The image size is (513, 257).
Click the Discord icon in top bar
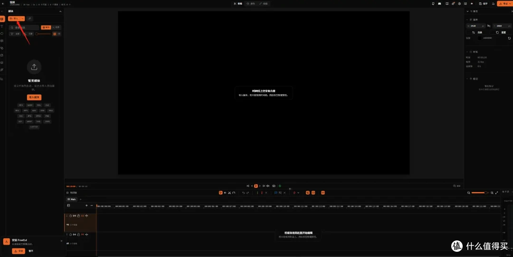point(439,4)
